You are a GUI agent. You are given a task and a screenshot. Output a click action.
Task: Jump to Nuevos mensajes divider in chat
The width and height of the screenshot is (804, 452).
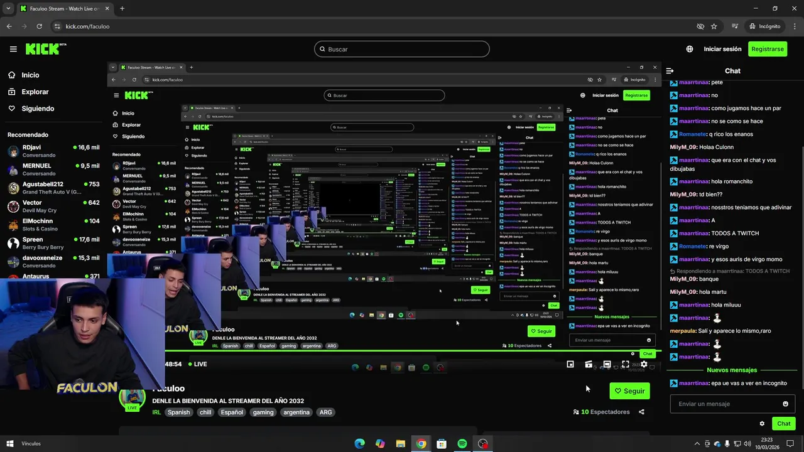[732, 370]
